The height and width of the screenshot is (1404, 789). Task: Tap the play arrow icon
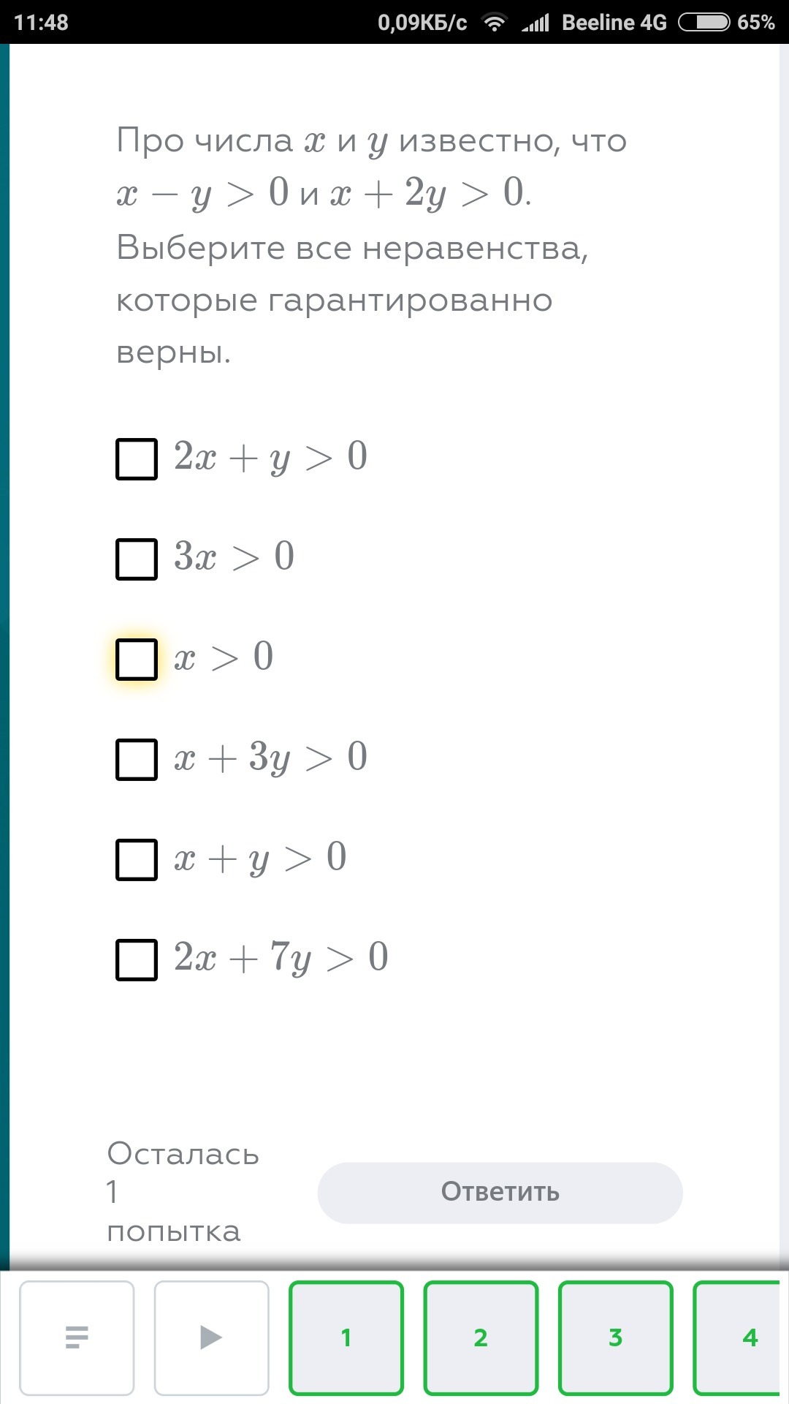point(211,1336)
